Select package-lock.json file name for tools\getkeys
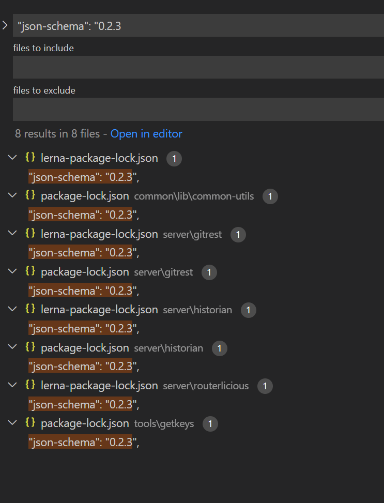384x503 pixels. 85,423
